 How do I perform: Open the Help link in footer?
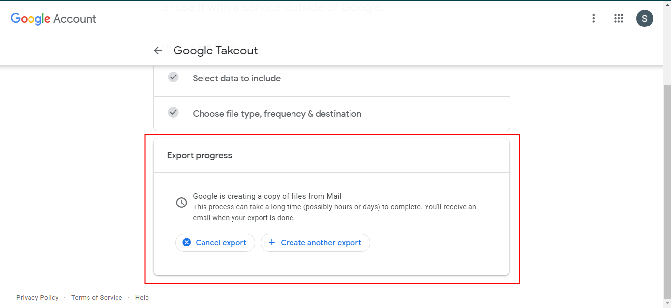click(x=142, y=298)
